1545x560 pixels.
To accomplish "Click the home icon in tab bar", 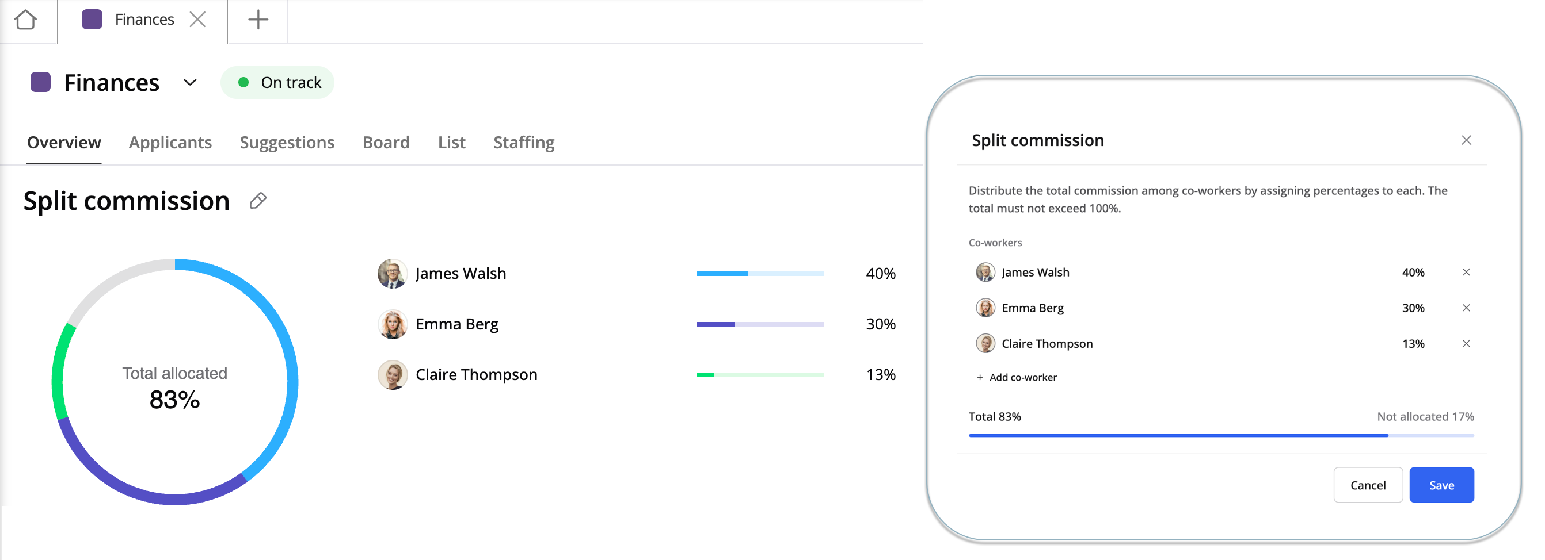I will coord(26,20).
